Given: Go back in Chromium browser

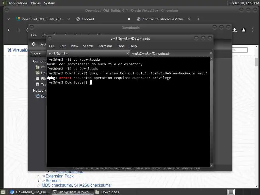Looking at the screenshot, I should pyautogui.click(x=9, y=30).
